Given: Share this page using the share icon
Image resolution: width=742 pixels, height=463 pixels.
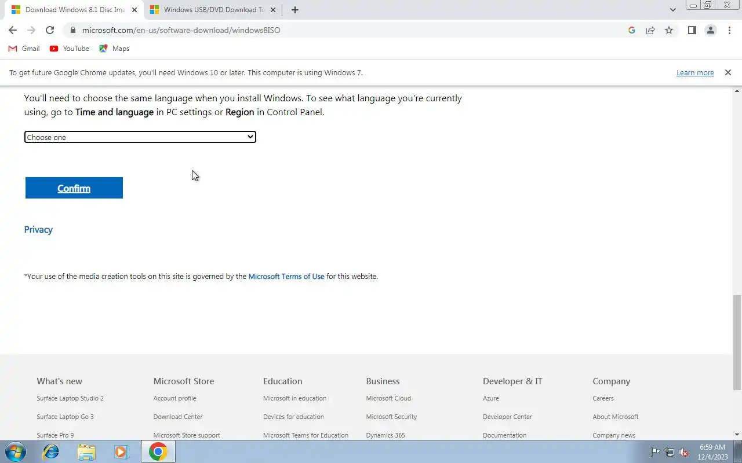Looking at the screenshot, I should tap(650, 30).
